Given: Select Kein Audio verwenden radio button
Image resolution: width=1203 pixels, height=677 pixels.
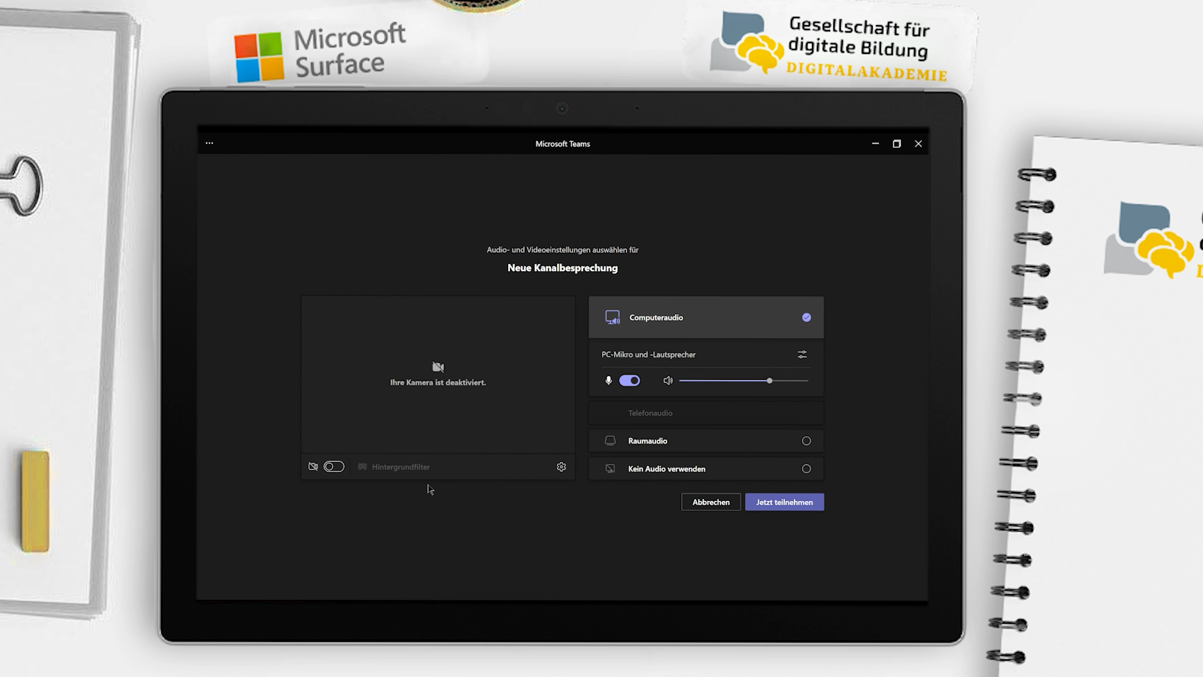Looking at the screenshot, I should [806, 469].
